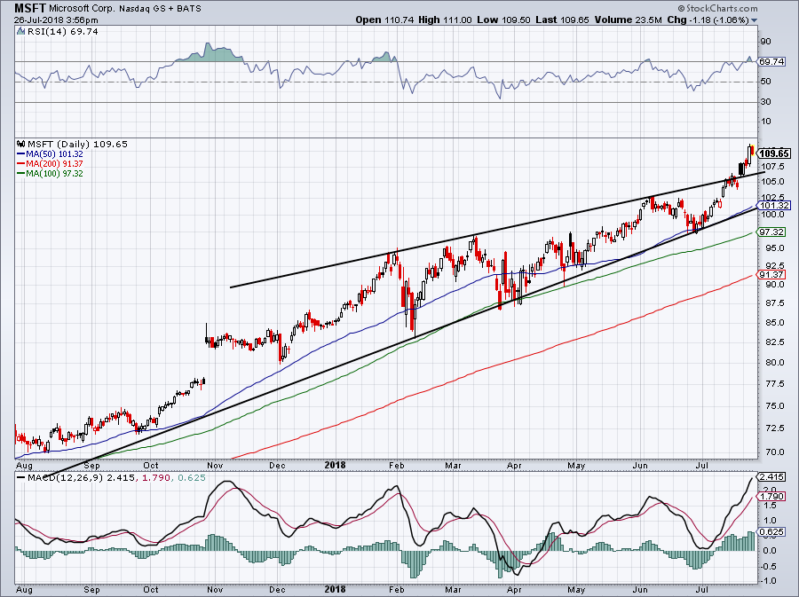Click the green MA(100) legend line swatch

[x=21, y=173]
